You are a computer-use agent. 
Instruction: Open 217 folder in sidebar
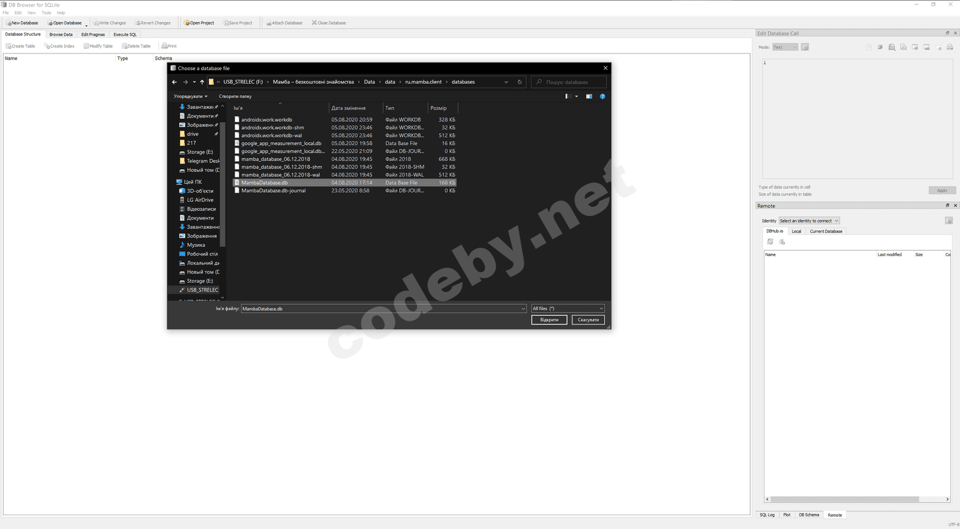coord(191,143)
